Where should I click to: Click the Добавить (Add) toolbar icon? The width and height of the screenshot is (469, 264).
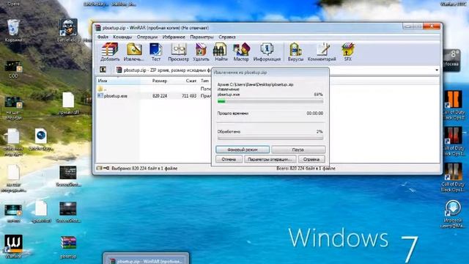[110, 52]
